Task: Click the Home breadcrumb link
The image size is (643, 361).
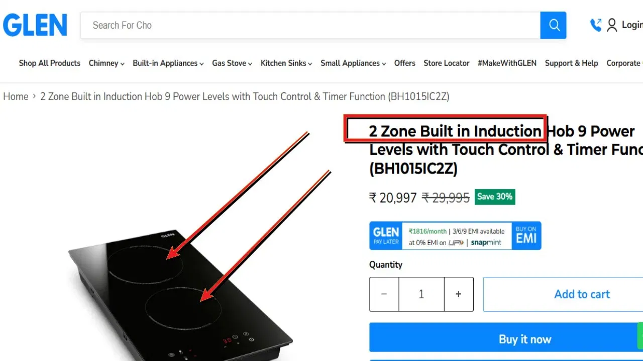Action: coord(16,96)
